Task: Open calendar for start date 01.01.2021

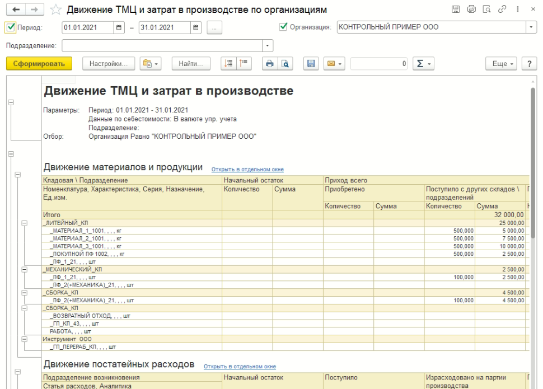Action: coord(118,27)
